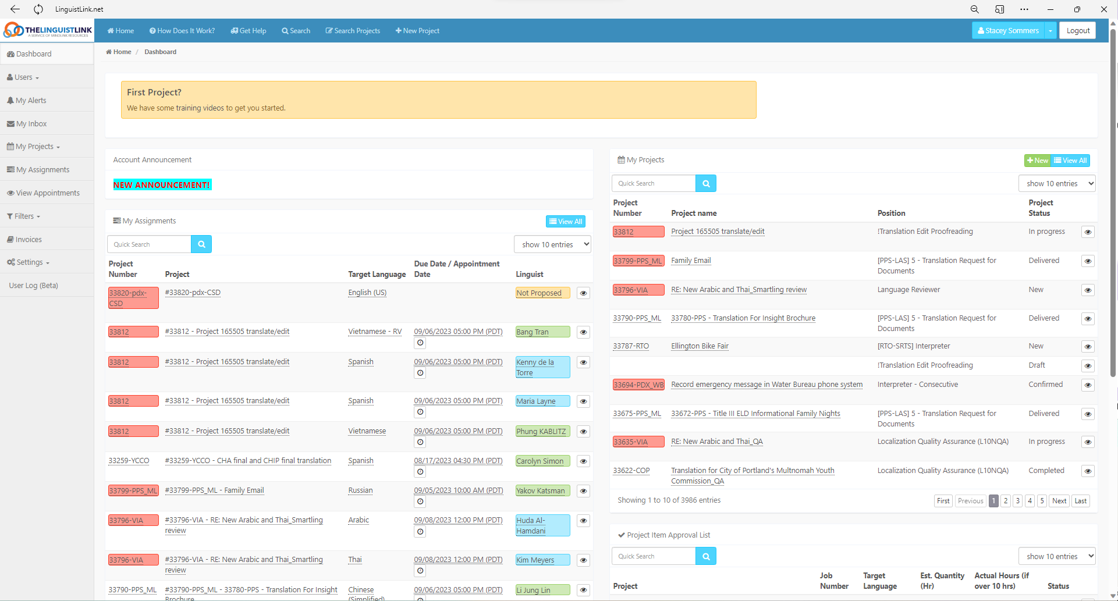The height and width of the screenshot is (601, 1118).
Task: Click My Projects Quick Search field
Action: coord(654,183)
